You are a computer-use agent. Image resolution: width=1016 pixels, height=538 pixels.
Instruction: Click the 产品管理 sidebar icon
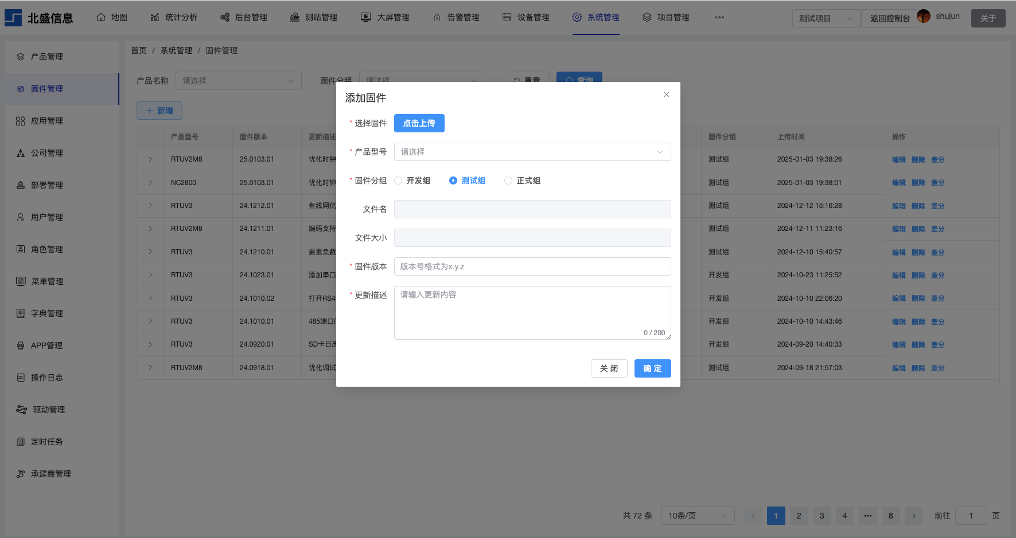pos(21,57)
